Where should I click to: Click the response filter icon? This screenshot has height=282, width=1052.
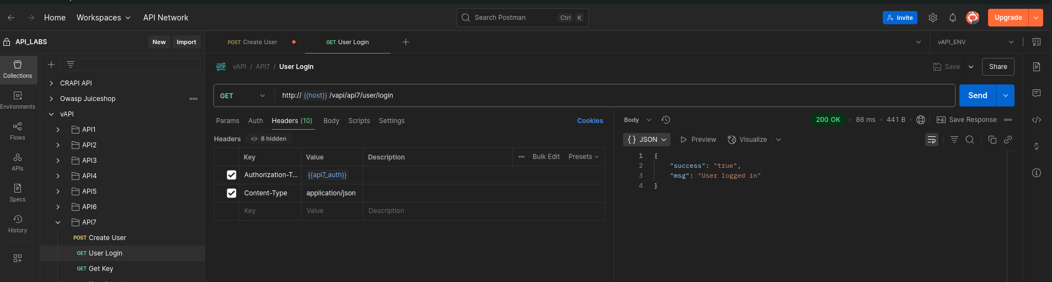[954, 140]
